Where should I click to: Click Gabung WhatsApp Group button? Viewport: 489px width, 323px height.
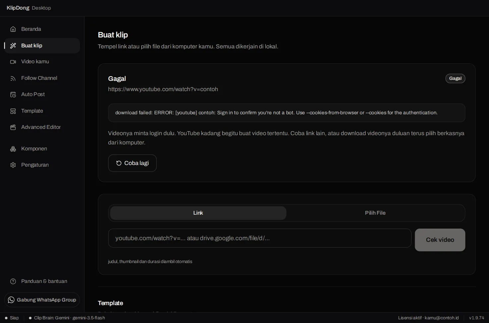pos(42,300)
